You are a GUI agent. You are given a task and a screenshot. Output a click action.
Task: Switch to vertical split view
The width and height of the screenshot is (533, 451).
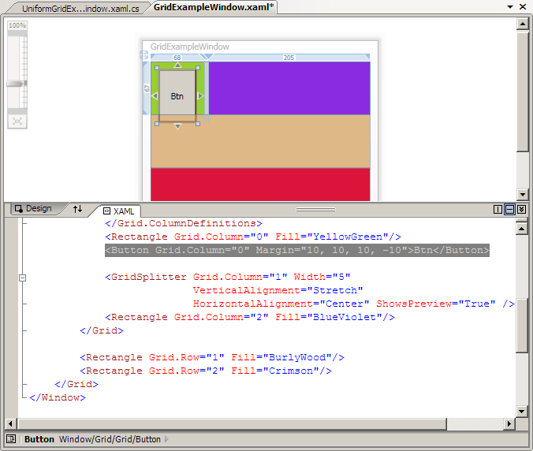pos(498,210)
